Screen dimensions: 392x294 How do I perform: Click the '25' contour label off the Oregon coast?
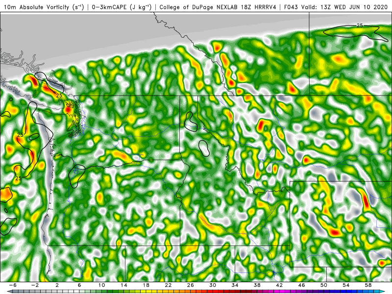click(x=18, y=178)
